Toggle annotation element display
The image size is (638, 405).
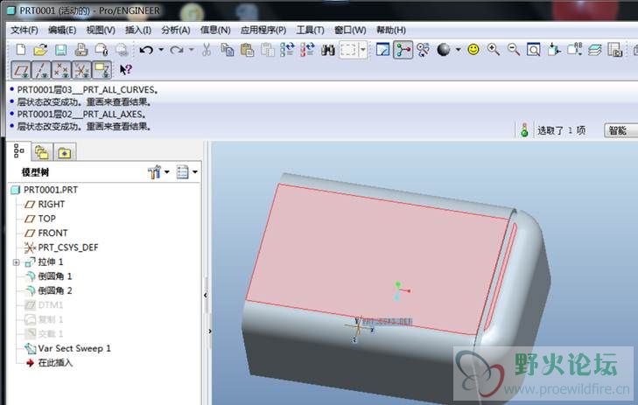[x=102, y=70]
